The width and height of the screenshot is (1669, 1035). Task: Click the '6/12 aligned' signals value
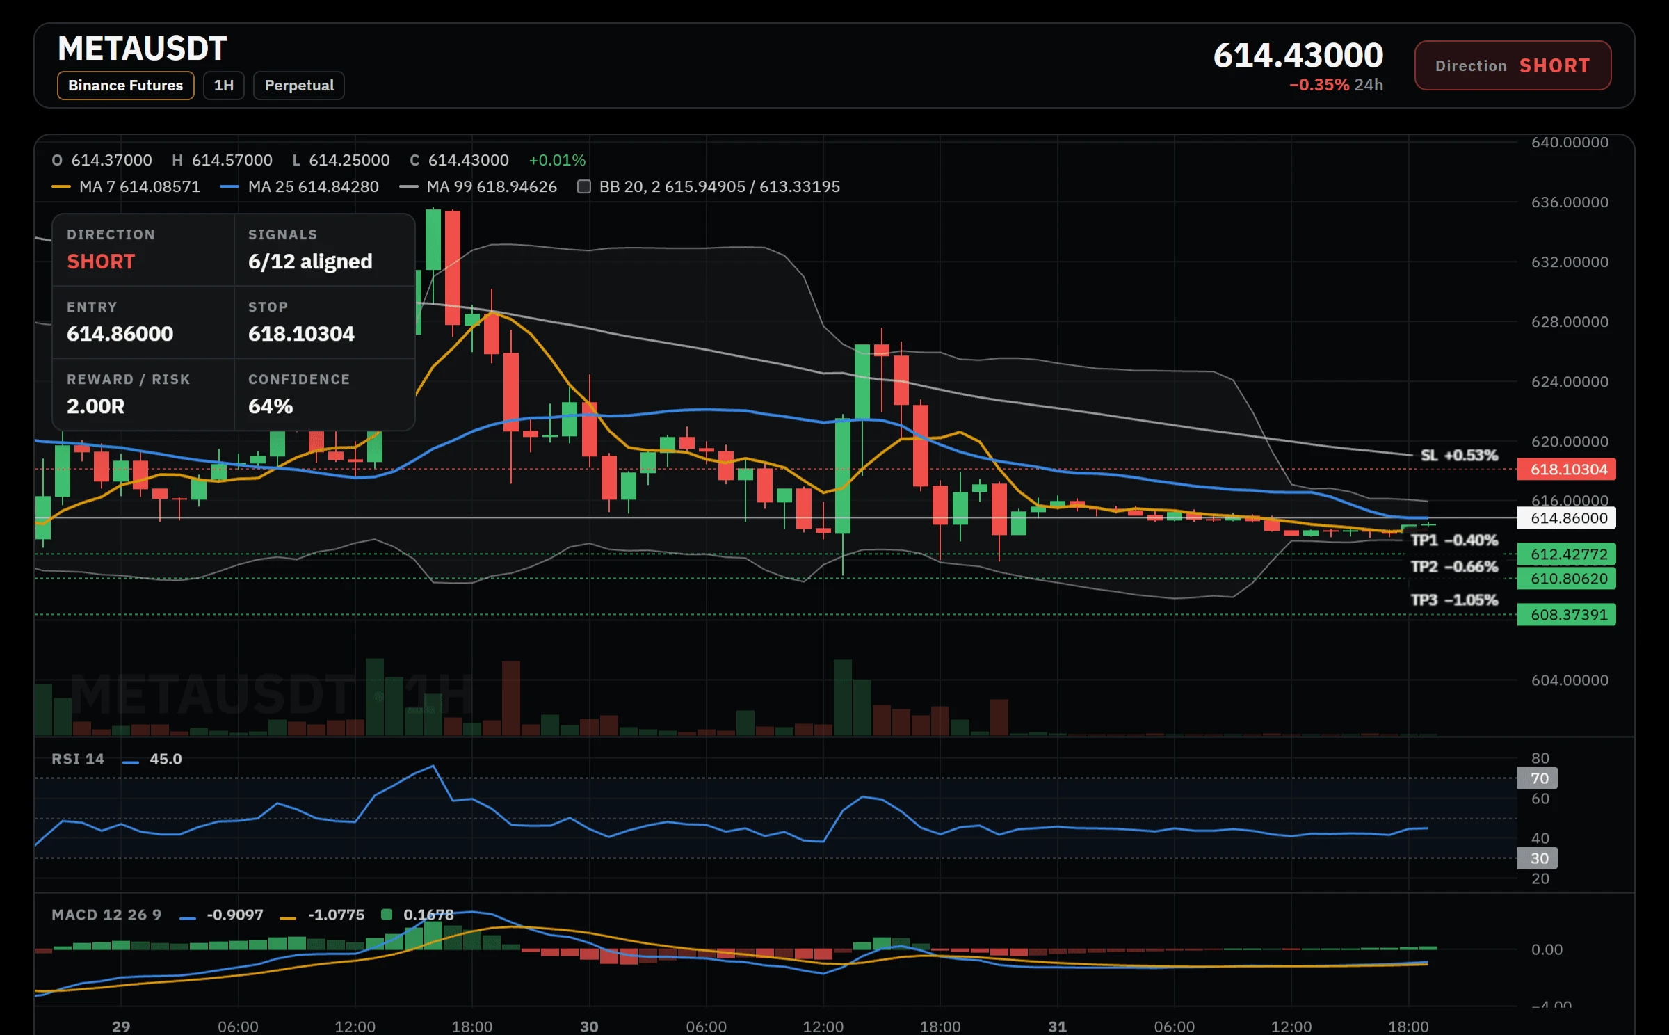point(310,262)
